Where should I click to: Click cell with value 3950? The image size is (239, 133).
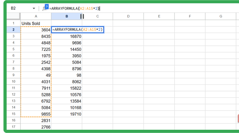(66, 56)
